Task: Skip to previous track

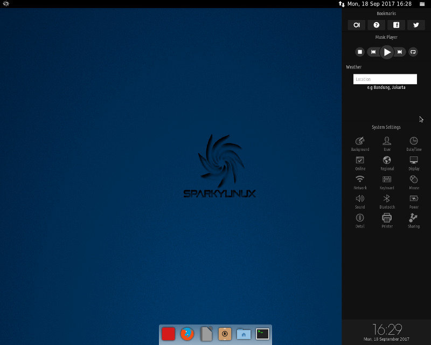Action: (373, 52)
